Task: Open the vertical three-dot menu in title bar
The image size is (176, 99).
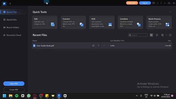Action: pos(158,3)
